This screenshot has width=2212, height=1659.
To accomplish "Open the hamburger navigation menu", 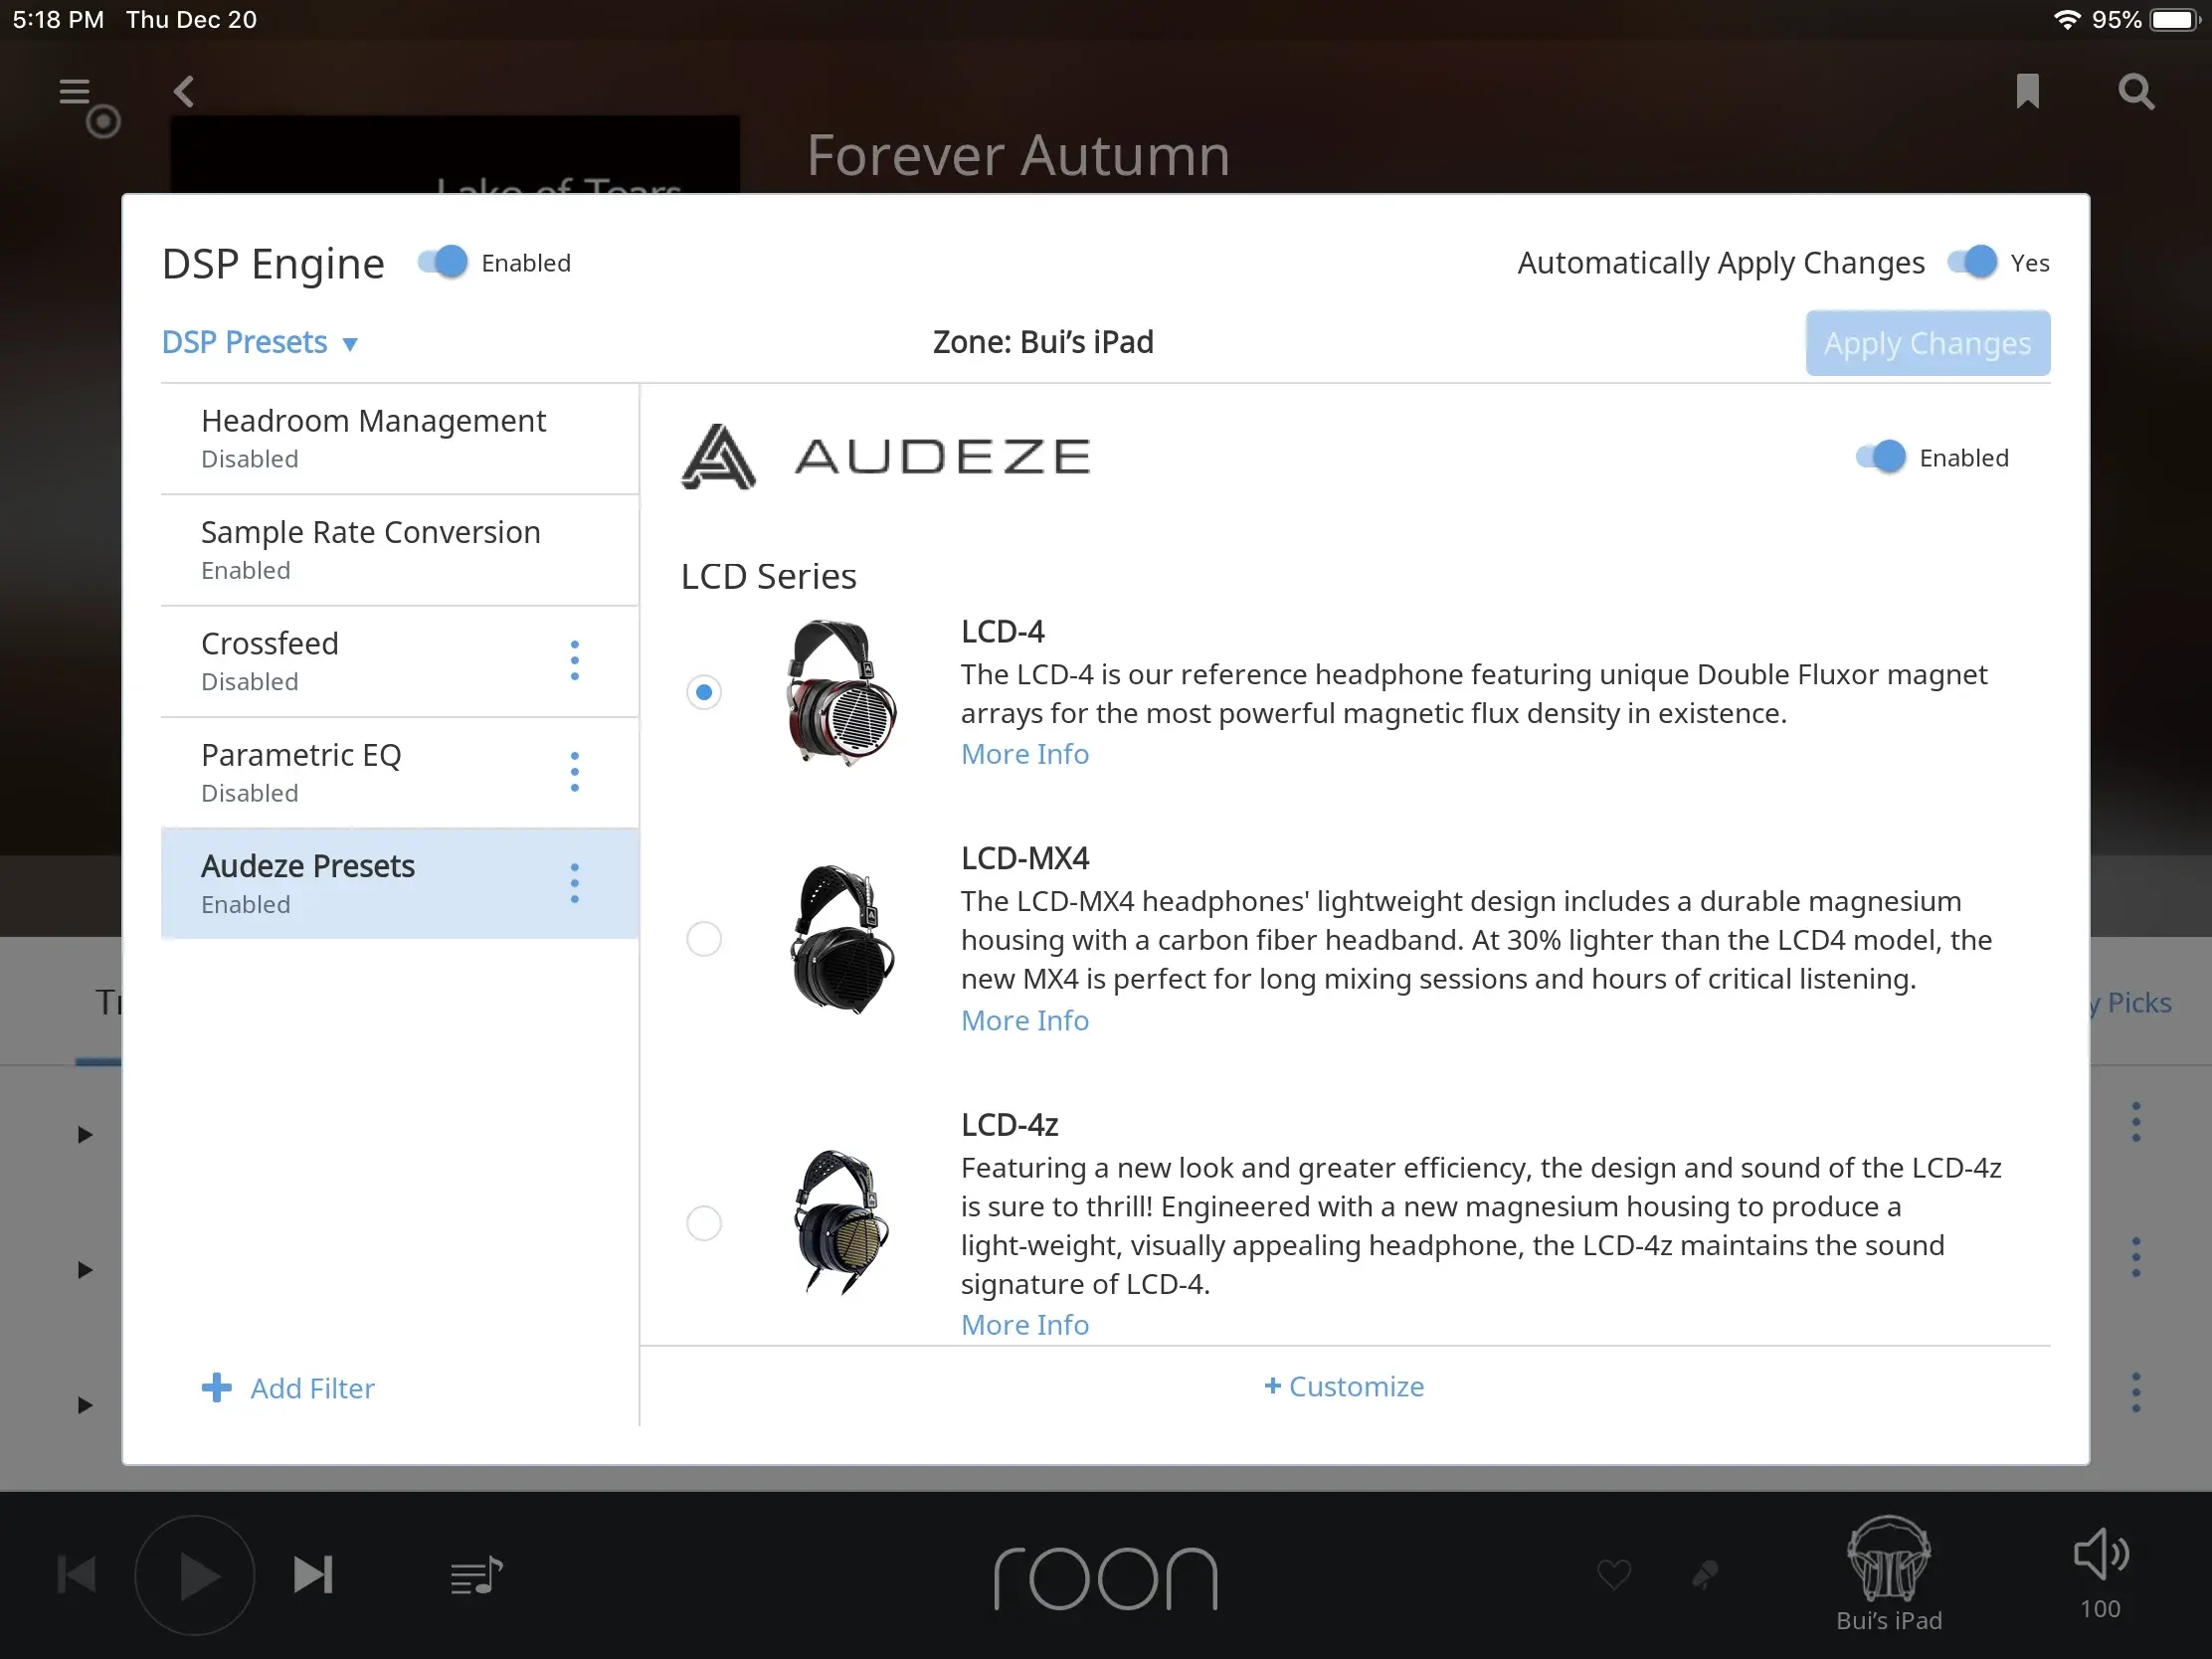I will pyautogui.click(x=76, y=92).
